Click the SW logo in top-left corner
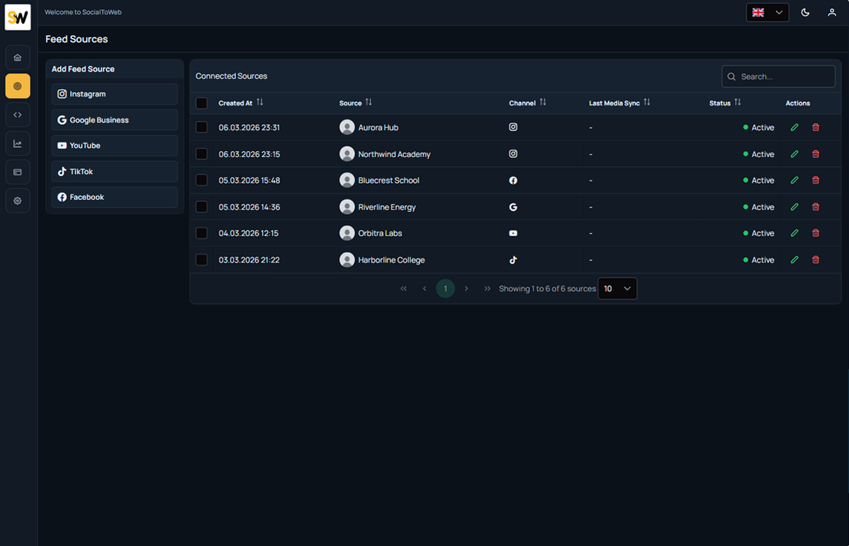 18,17
